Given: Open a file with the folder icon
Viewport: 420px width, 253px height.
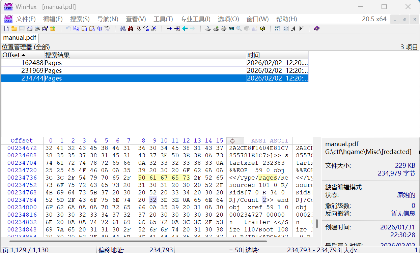Looking at the screenshot, I should click(x=14, y=29).
